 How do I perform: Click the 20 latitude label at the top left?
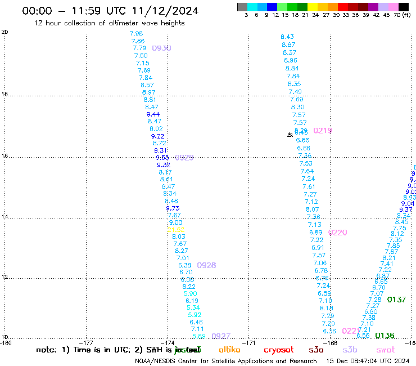point(4,32)
